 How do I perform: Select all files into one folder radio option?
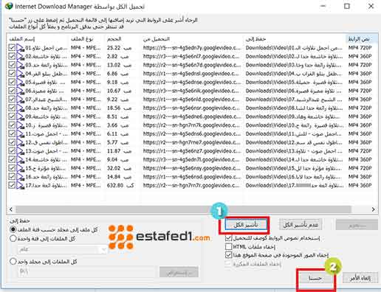point(13,261)
